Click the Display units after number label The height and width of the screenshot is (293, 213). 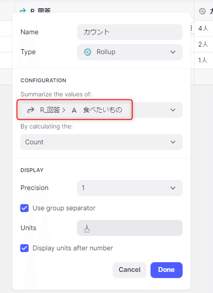[73, 248]
